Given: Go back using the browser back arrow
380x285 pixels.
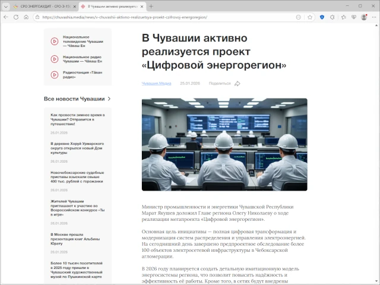Looking at the screenshot, I should [6, 17].
